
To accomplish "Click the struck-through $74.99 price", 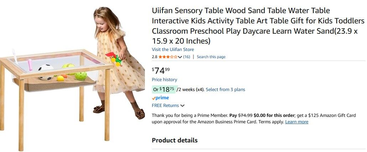I will click(245, 115).
